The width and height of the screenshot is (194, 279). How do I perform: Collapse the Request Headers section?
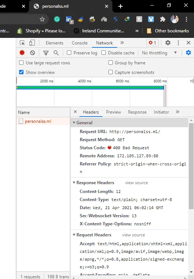click(x=74, y=235)
